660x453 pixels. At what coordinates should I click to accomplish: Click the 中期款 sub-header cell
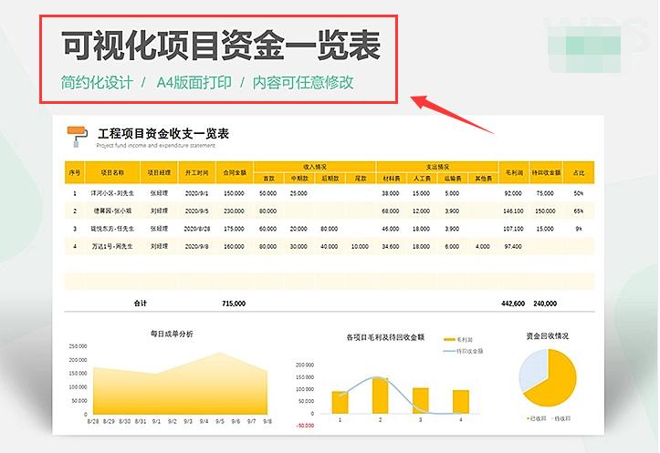click(x=299, y=178)
